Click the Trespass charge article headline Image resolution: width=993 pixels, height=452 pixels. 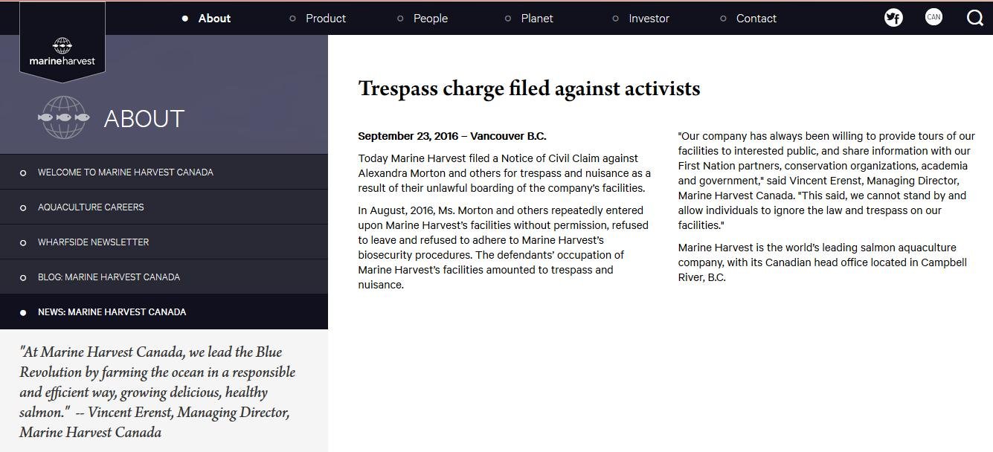tap(529, 88)
